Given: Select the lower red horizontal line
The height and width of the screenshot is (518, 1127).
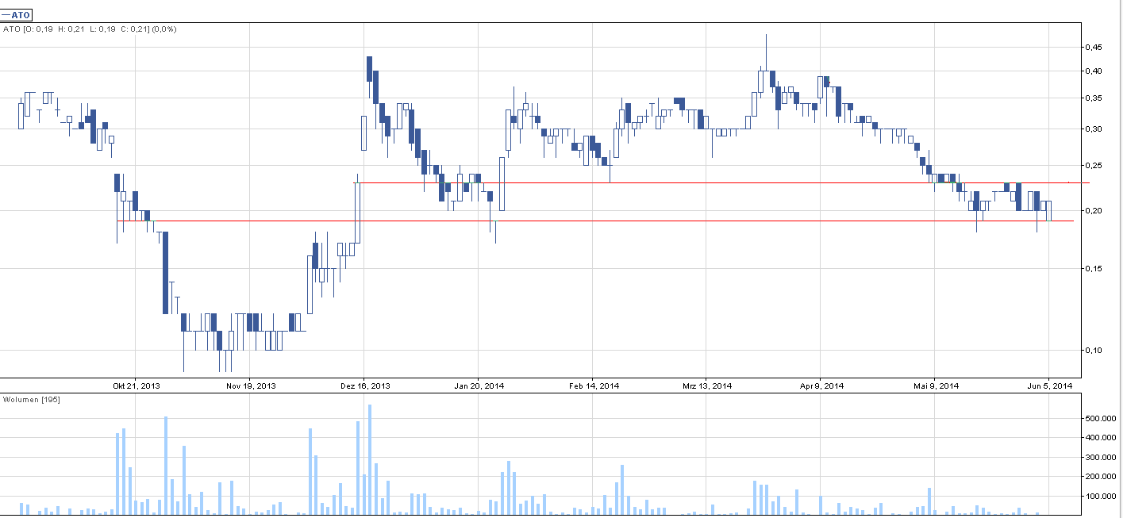Looking at the screenshot, I should (556, 221).
